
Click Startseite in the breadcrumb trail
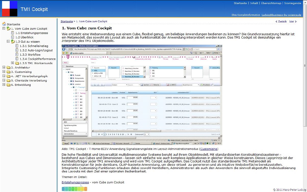click(67, 21)
